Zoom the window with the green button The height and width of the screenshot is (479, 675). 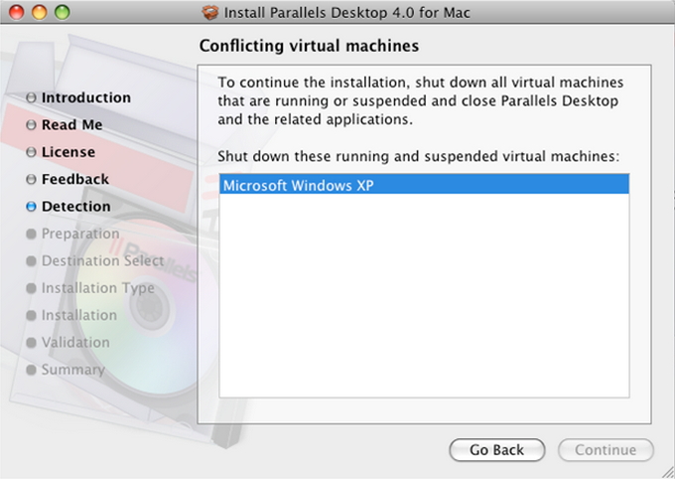[63, 13]
